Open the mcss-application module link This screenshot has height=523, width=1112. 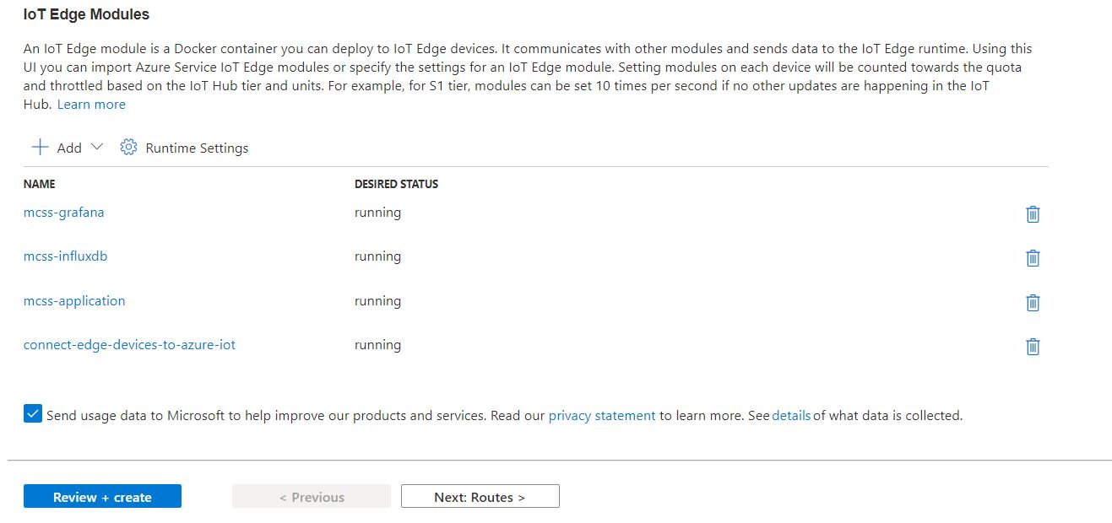click(x=74, y=301)
